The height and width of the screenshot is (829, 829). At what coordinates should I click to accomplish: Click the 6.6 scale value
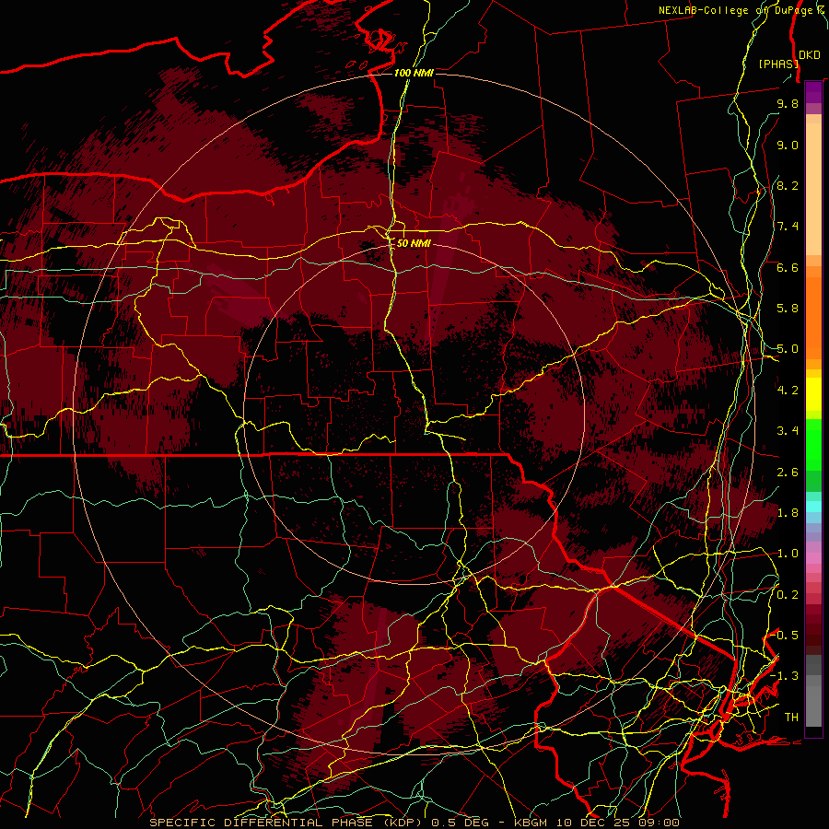[788, 267]
